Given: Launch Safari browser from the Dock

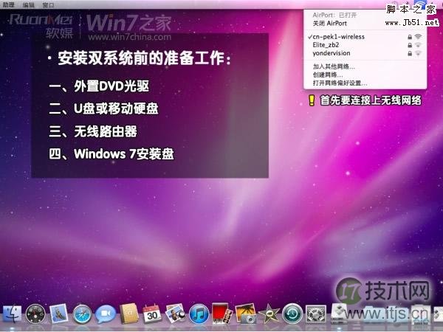Looking at the screenshot, I should click(82, 314).
